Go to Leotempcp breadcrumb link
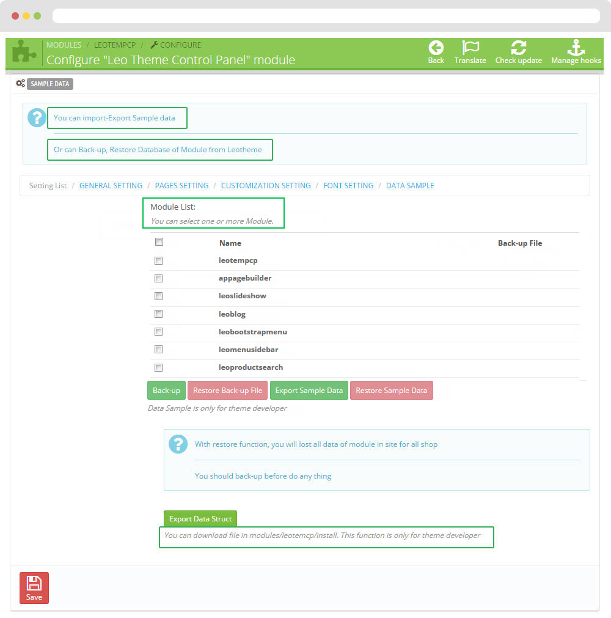 115,45
